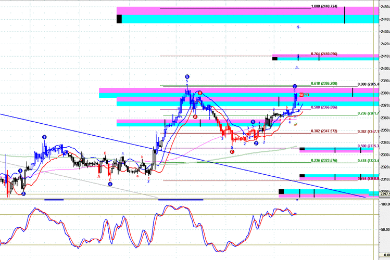This screenshot has height=260, width=390.
Task: Click the 2320 price axis label
Action: (x=385, y=167)
